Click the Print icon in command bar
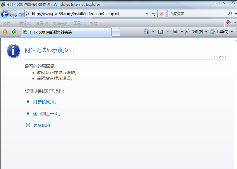The height and width of the screenshot is (169, 237). pos(175,32)
